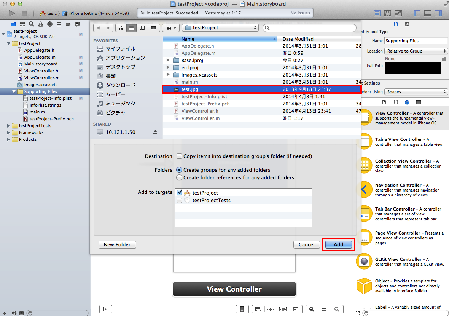Open the Issue navigator (warning) tab
The image size is (449, 316).
pos(41,24)
